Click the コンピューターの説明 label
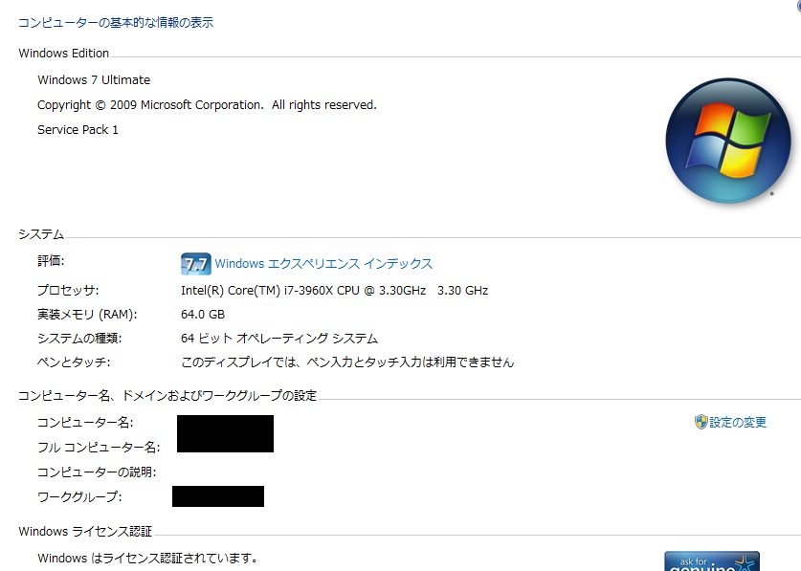The width and height of the screenshot is (801, 571). (97, 472)
